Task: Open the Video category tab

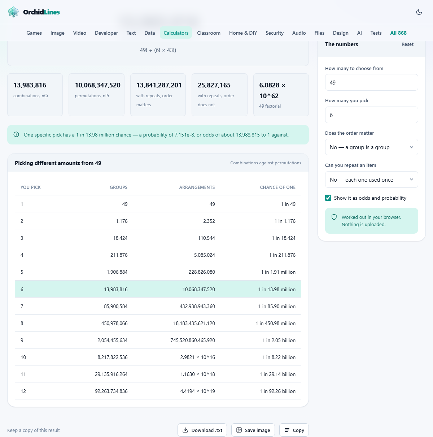Action: point(80,33)
